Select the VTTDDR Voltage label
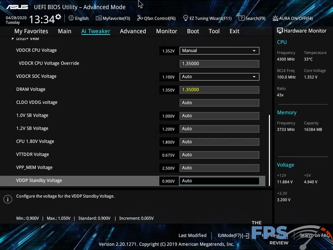Image resolution: width=333 pixels, height=250 pixels. click(x=33, y=154)
